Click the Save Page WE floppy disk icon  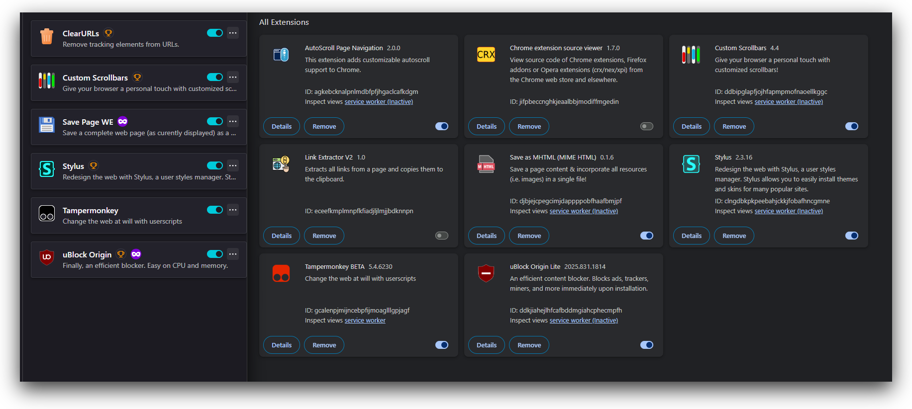[47, 125]
